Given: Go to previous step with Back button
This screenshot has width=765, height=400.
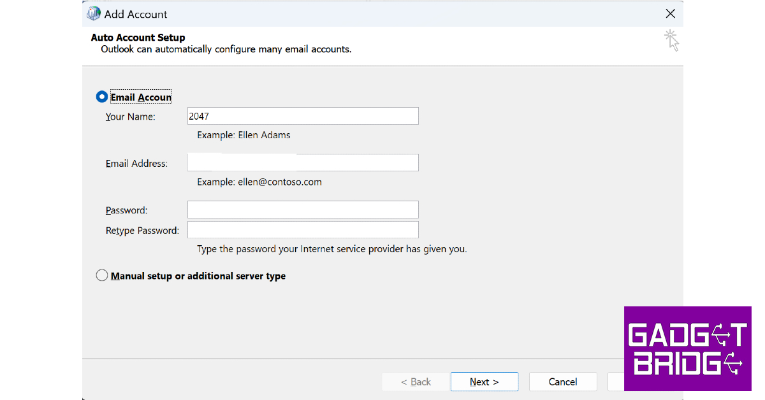Looking at the screenshot, I should tap(416, 382).
